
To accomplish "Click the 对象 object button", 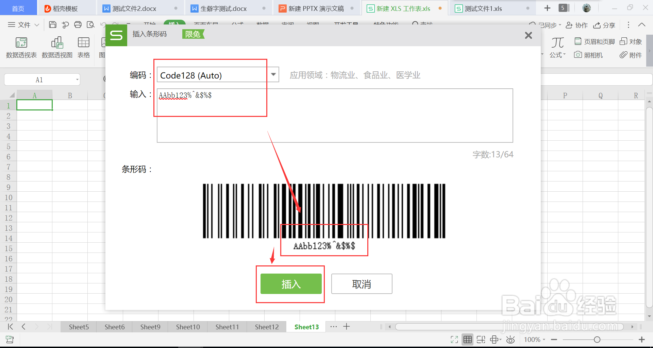I will pyautogui.click(x=631, y=41).
